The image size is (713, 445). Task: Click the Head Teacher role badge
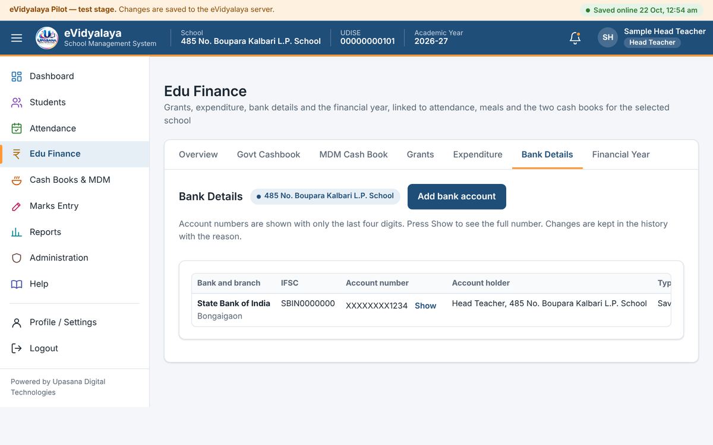pyautogui.click(x=652, y=43)
